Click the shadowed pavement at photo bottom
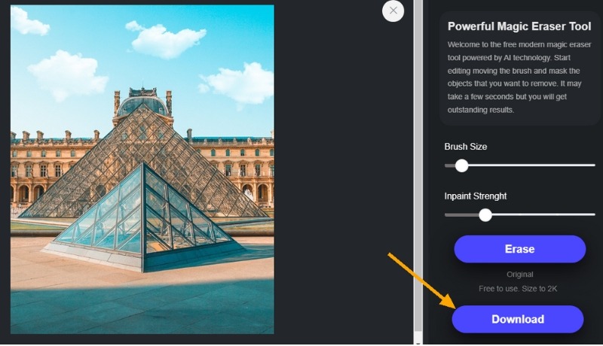 tap(142, 309)
